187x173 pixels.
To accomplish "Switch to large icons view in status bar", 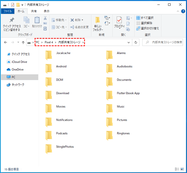I will point(182,169).
